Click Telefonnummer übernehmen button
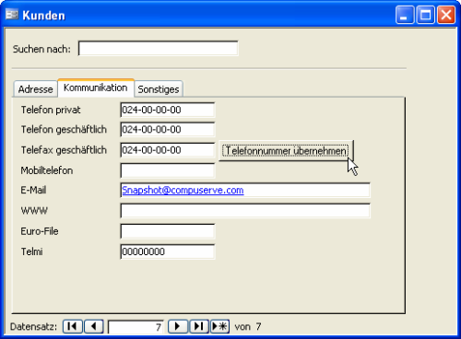The width and height of the screenshot is (461, 339). pyautogui.click(x=286, y=151)
